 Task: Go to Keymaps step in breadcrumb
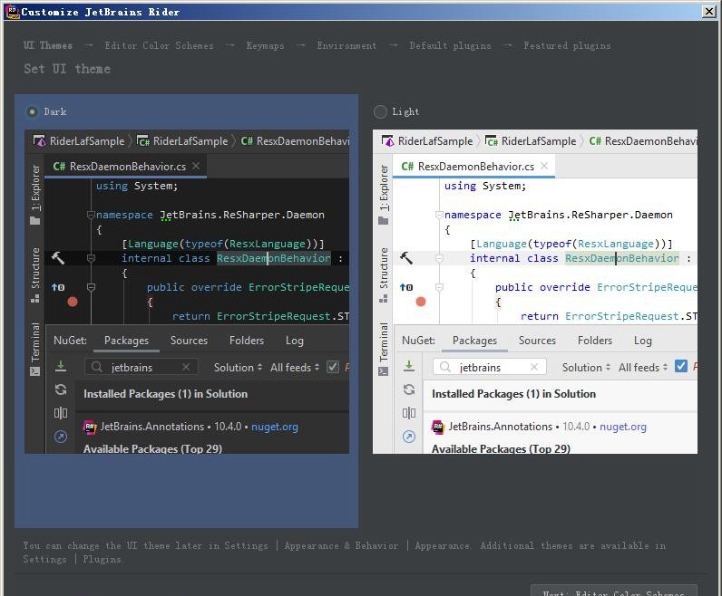(x=265, y=45)
